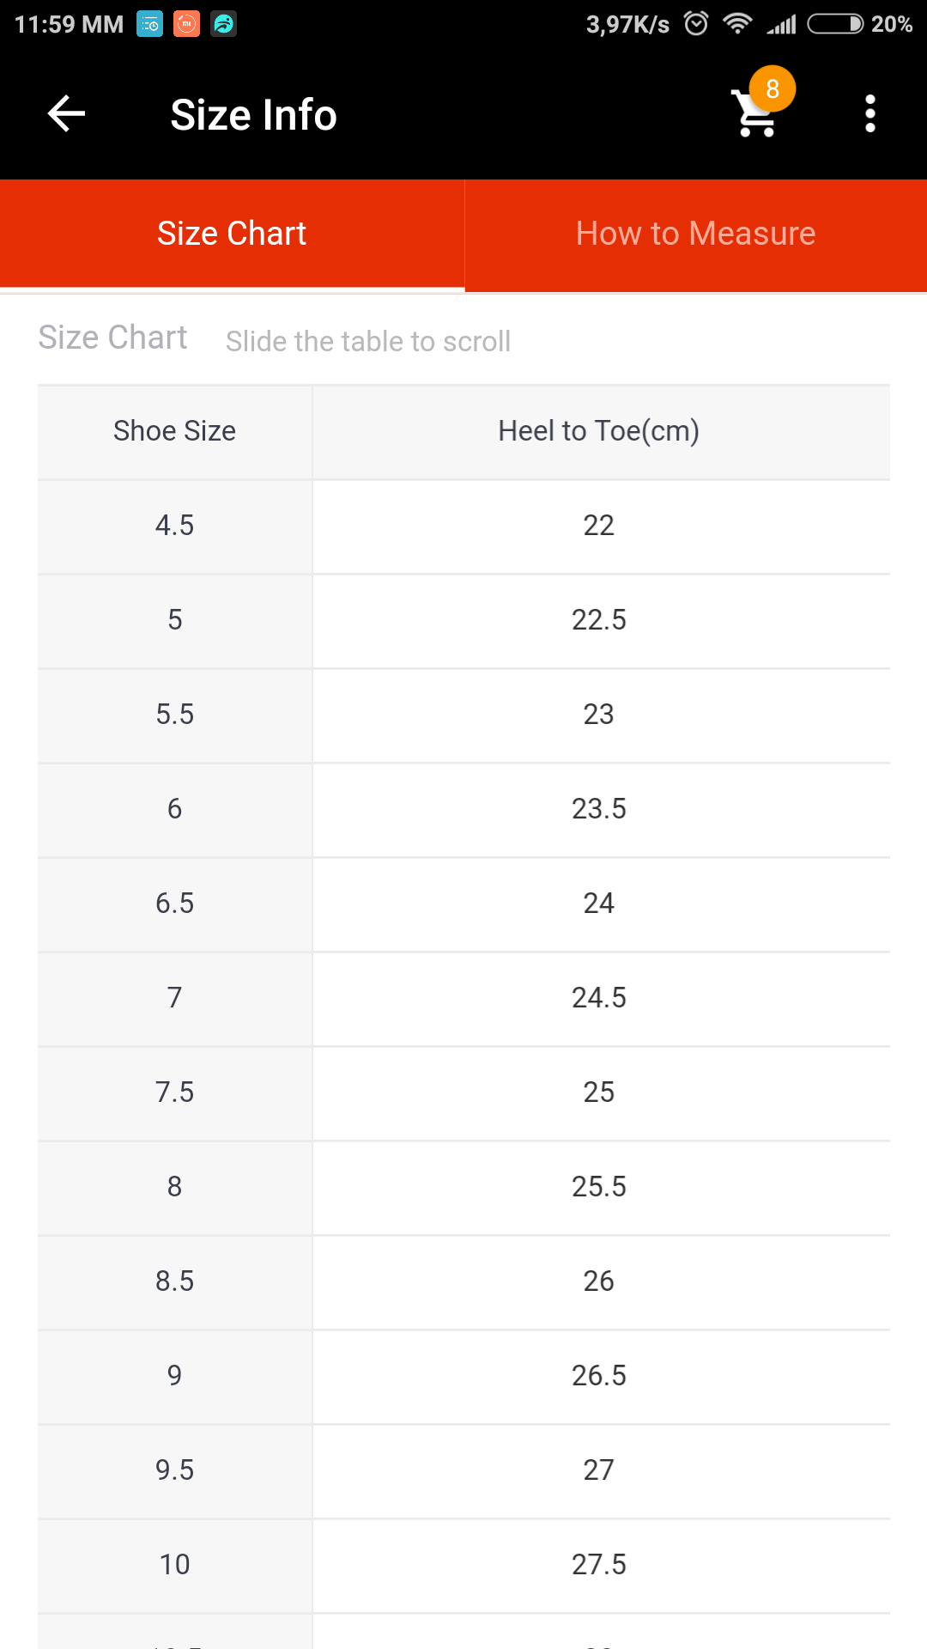Select the shoe size 7 cell
927x1649 pixels.
(x=174, y=998)
